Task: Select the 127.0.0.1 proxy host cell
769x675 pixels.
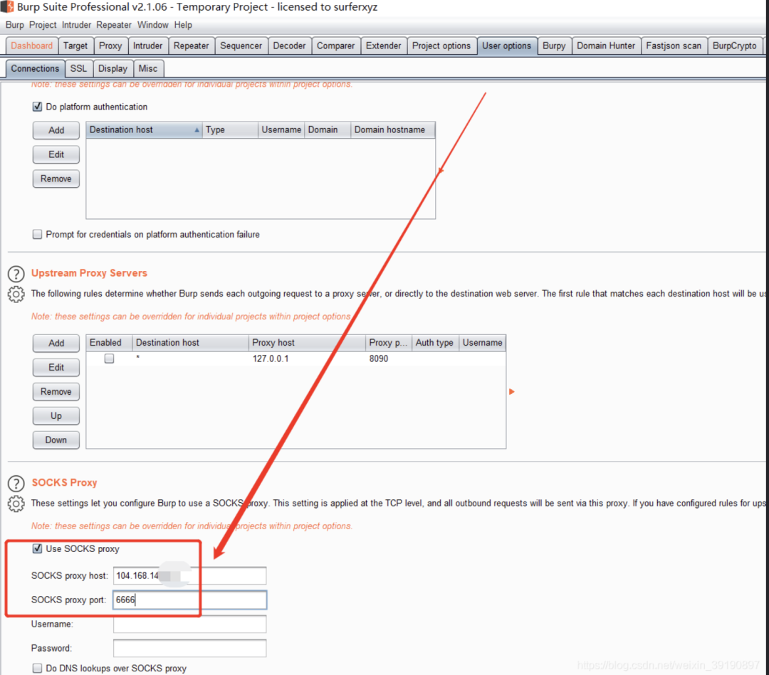Action: tap(307, 358)
